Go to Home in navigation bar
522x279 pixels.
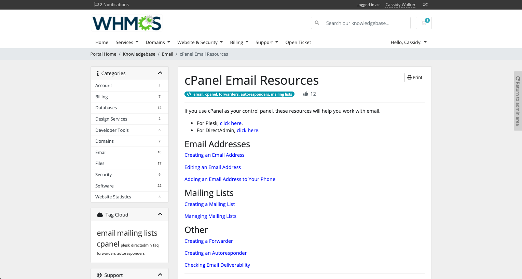[x=102, y=42]
